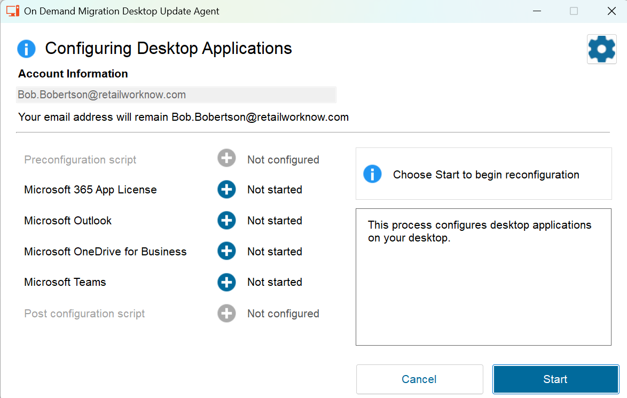Minimize the Desktop Update Agent window

537,11
